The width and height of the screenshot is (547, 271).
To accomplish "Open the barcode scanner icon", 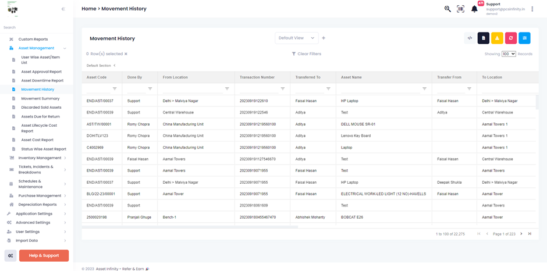I will click(x=460, y=9).
